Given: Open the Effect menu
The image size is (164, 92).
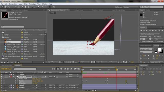Looking at the screenshot, I should pyautogui.click(x=26, y=4).
